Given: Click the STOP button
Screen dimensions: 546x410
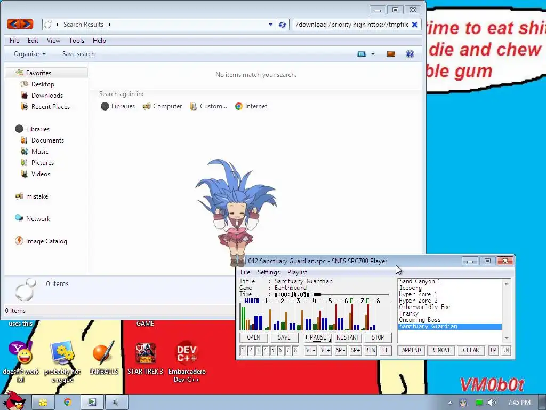Looking at the screenshot, I should pos(378,337).
